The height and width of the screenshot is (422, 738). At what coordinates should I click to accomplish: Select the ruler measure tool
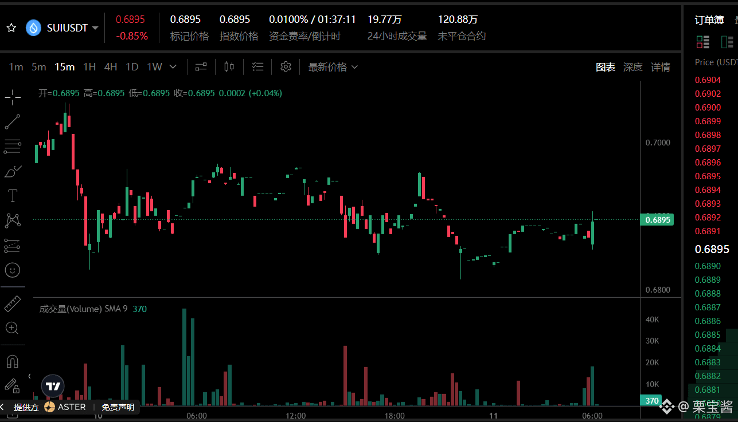tap(13, 303)
